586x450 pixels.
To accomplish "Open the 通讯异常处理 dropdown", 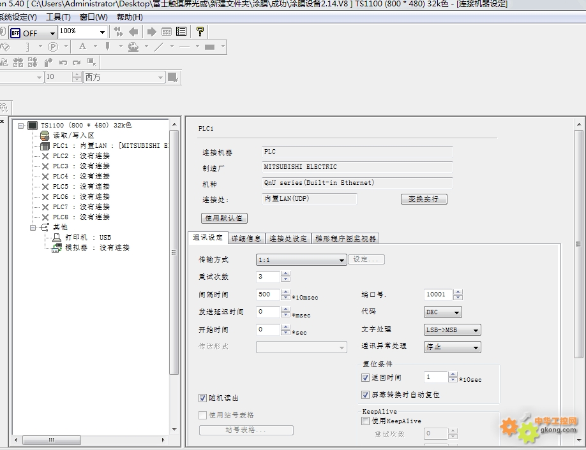I will click(x=452, y=347).
